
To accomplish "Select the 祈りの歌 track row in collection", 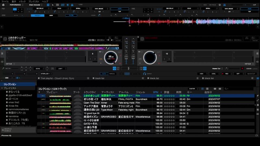I will (146, 99).
